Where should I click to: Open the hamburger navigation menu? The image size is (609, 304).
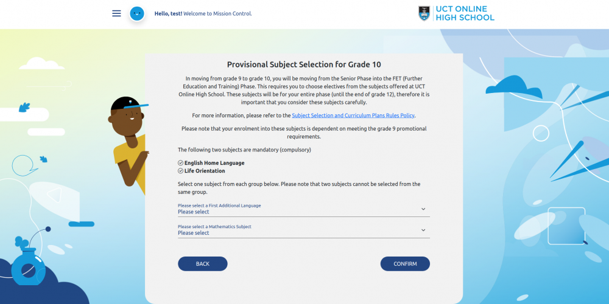(x=116, y=13)
